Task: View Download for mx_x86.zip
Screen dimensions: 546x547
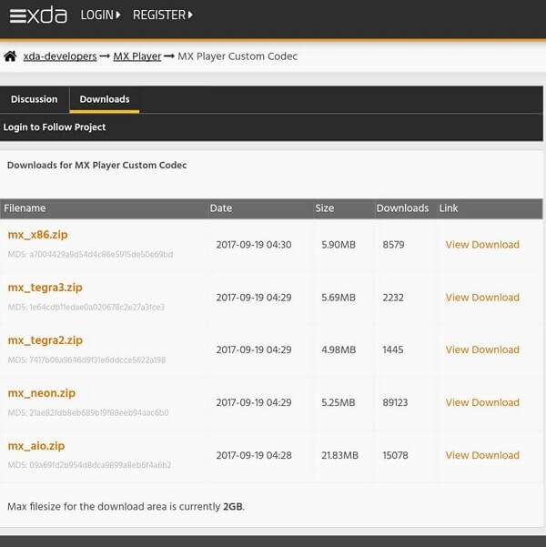Action: (482, 245)
